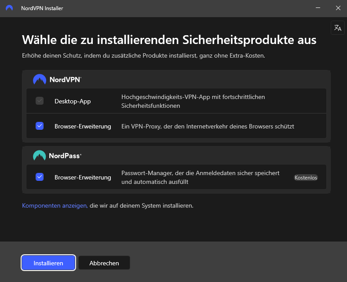Close the NordVPN Installer window
Viewport: 347px width, 282px height.
tap(338, 8)
